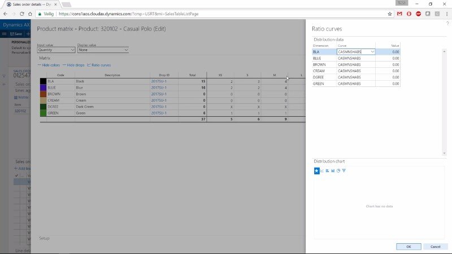Select the starred chart type icon

pos(317,170)
